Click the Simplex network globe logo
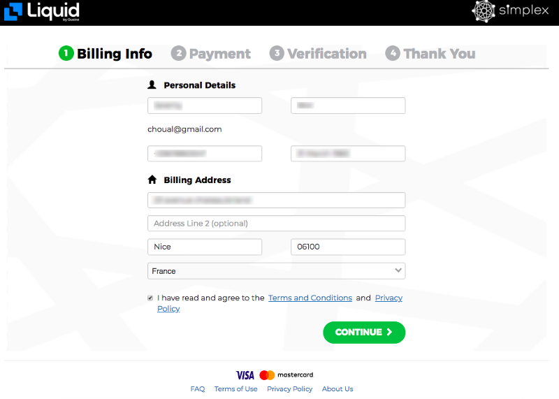The image size is (559, 399). (484, 11)
